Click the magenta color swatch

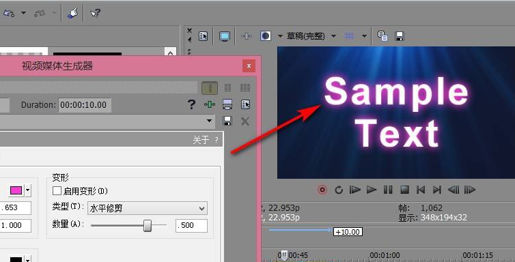[x=16, y=190]
